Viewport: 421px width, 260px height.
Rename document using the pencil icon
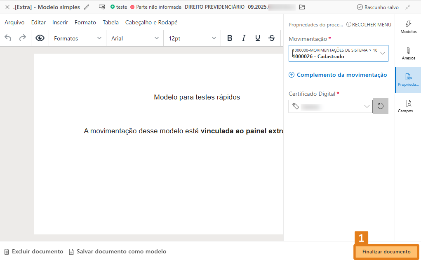[87, 7]
